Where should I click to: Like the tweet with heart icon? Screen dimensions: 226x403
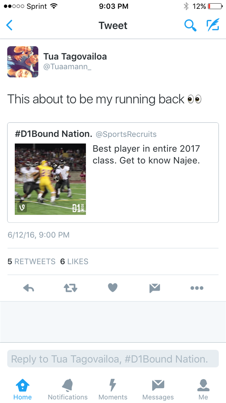[x=113, y=288]
